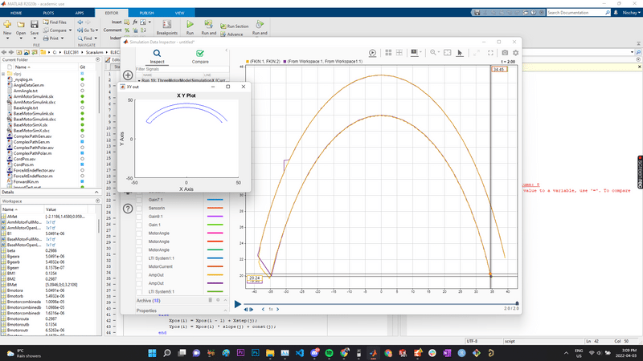Check the LTI System5:1 signal checkbox
The width and height of the screenshot is (643, 361).
click(x=139, y=291)
